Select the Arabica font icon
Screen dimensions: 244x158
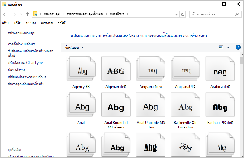220,68
